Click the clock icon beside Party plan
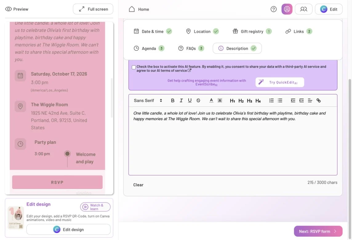The height and width of the screenshot is (240, 352). (20, 144)
